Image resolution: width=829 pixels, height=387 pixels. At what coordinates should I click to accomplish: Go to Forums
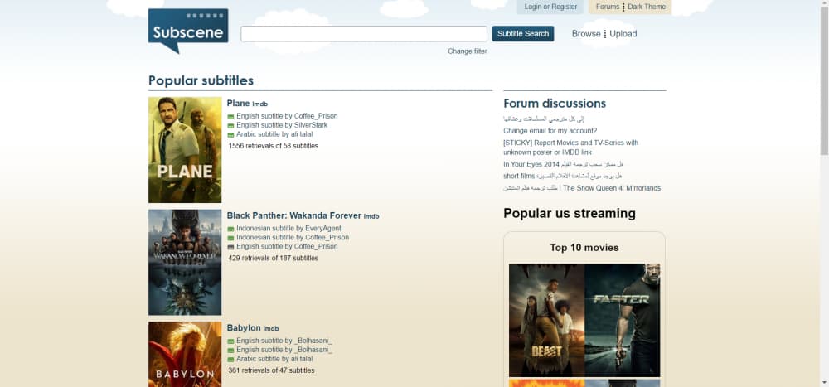[x=607, y=7]
